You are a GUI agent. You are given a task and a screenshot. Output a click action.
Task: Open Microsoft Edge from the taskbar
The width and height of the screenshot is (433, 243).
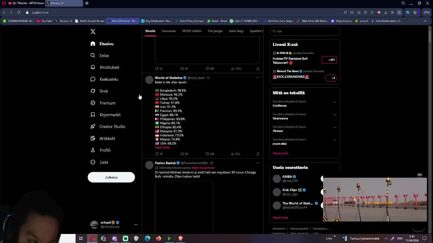pos(147,239)
